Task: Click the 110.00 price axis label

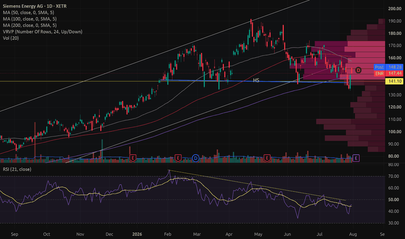Action: click(395, 119)
